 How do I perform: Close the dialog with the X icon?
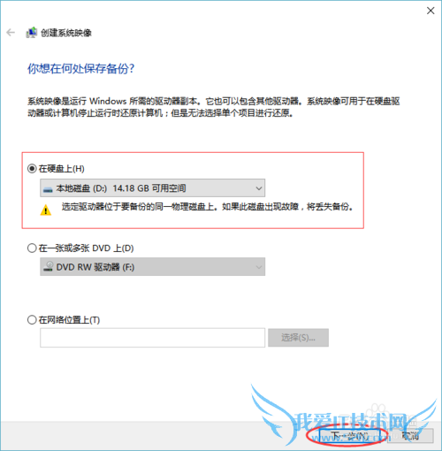pyautogui.click(x=431, y=11)
